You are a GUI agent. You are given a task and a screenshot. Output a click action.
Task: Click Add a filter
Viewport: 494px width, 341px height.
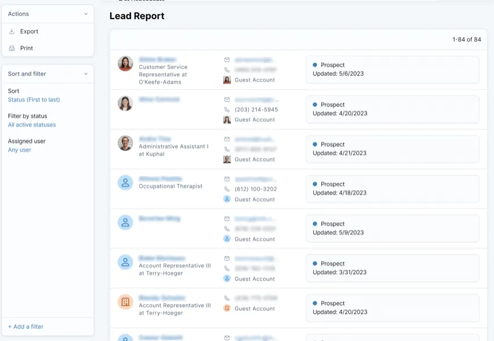(x=24, y=327)
